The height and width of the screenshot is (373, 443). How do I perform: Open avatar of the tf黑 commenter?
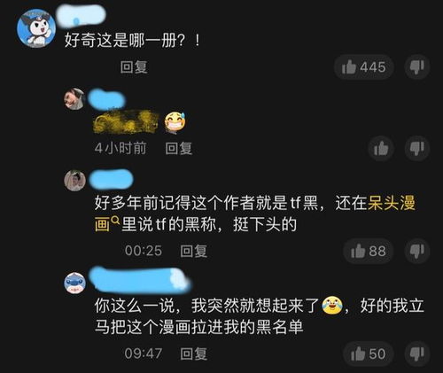click(74, 181)
